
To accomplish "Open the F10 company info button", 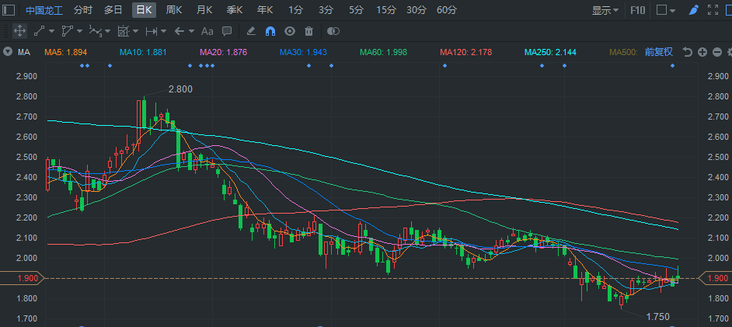I will coord(638,10).
